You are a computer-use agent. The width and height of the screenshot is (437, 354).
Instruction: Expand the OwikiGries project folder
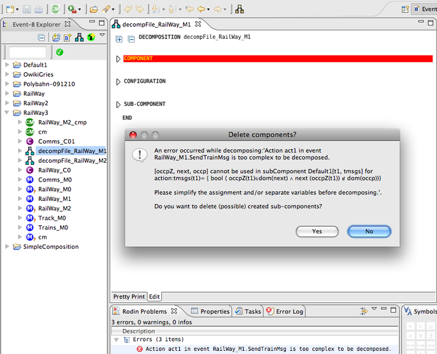pos(7,74)
